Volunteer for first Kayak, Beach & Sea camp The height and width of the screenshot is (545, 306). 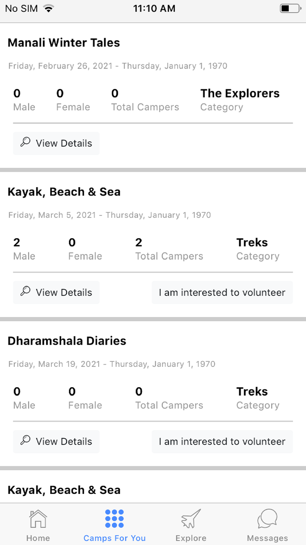[222, 292]
